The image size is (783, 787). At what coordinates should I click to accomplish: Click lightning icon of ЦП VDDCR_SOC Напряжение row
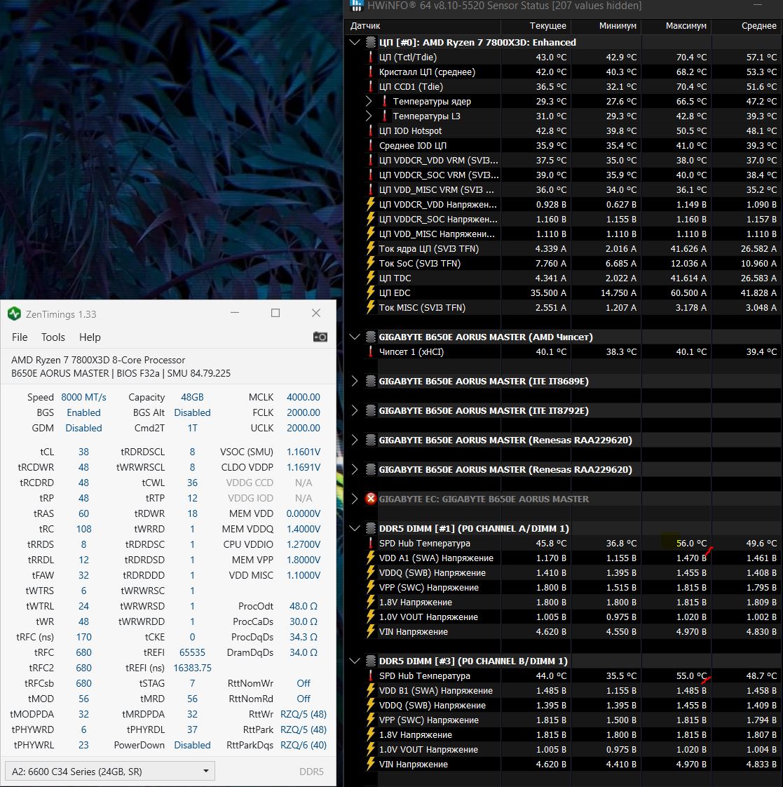371,219
